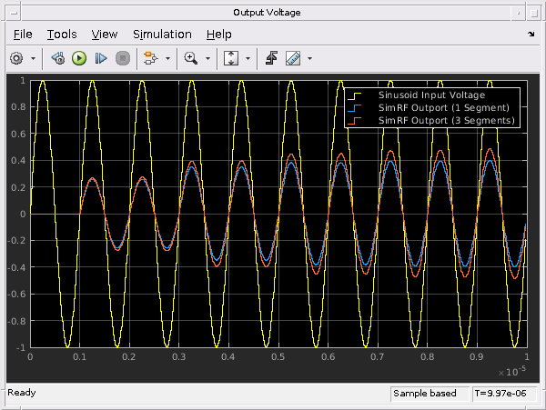Open the Simulation menu
546x410 pixels.
(162, 34)
